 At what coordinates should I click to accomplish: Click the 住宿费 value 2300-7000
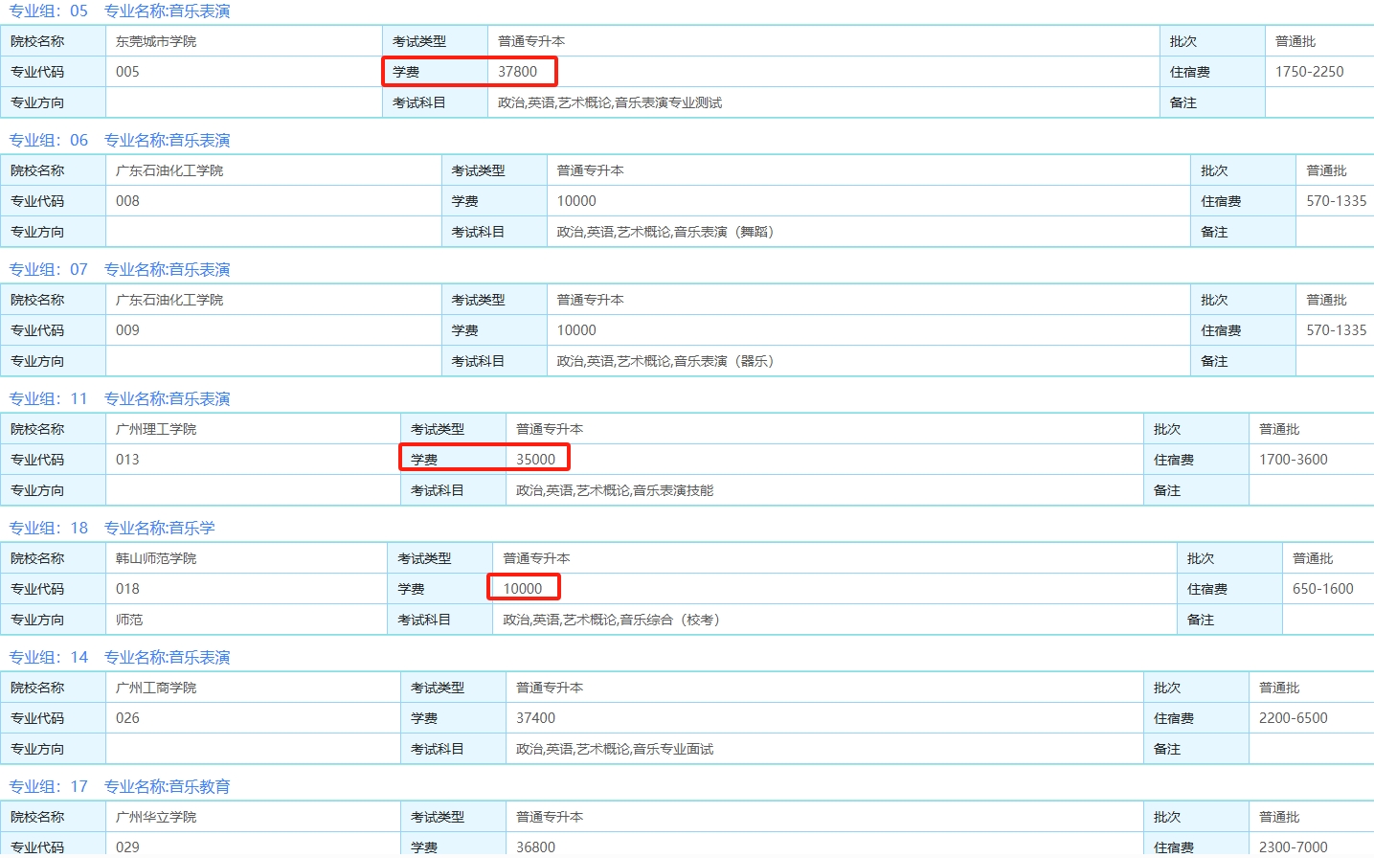tap(1294, 847)
